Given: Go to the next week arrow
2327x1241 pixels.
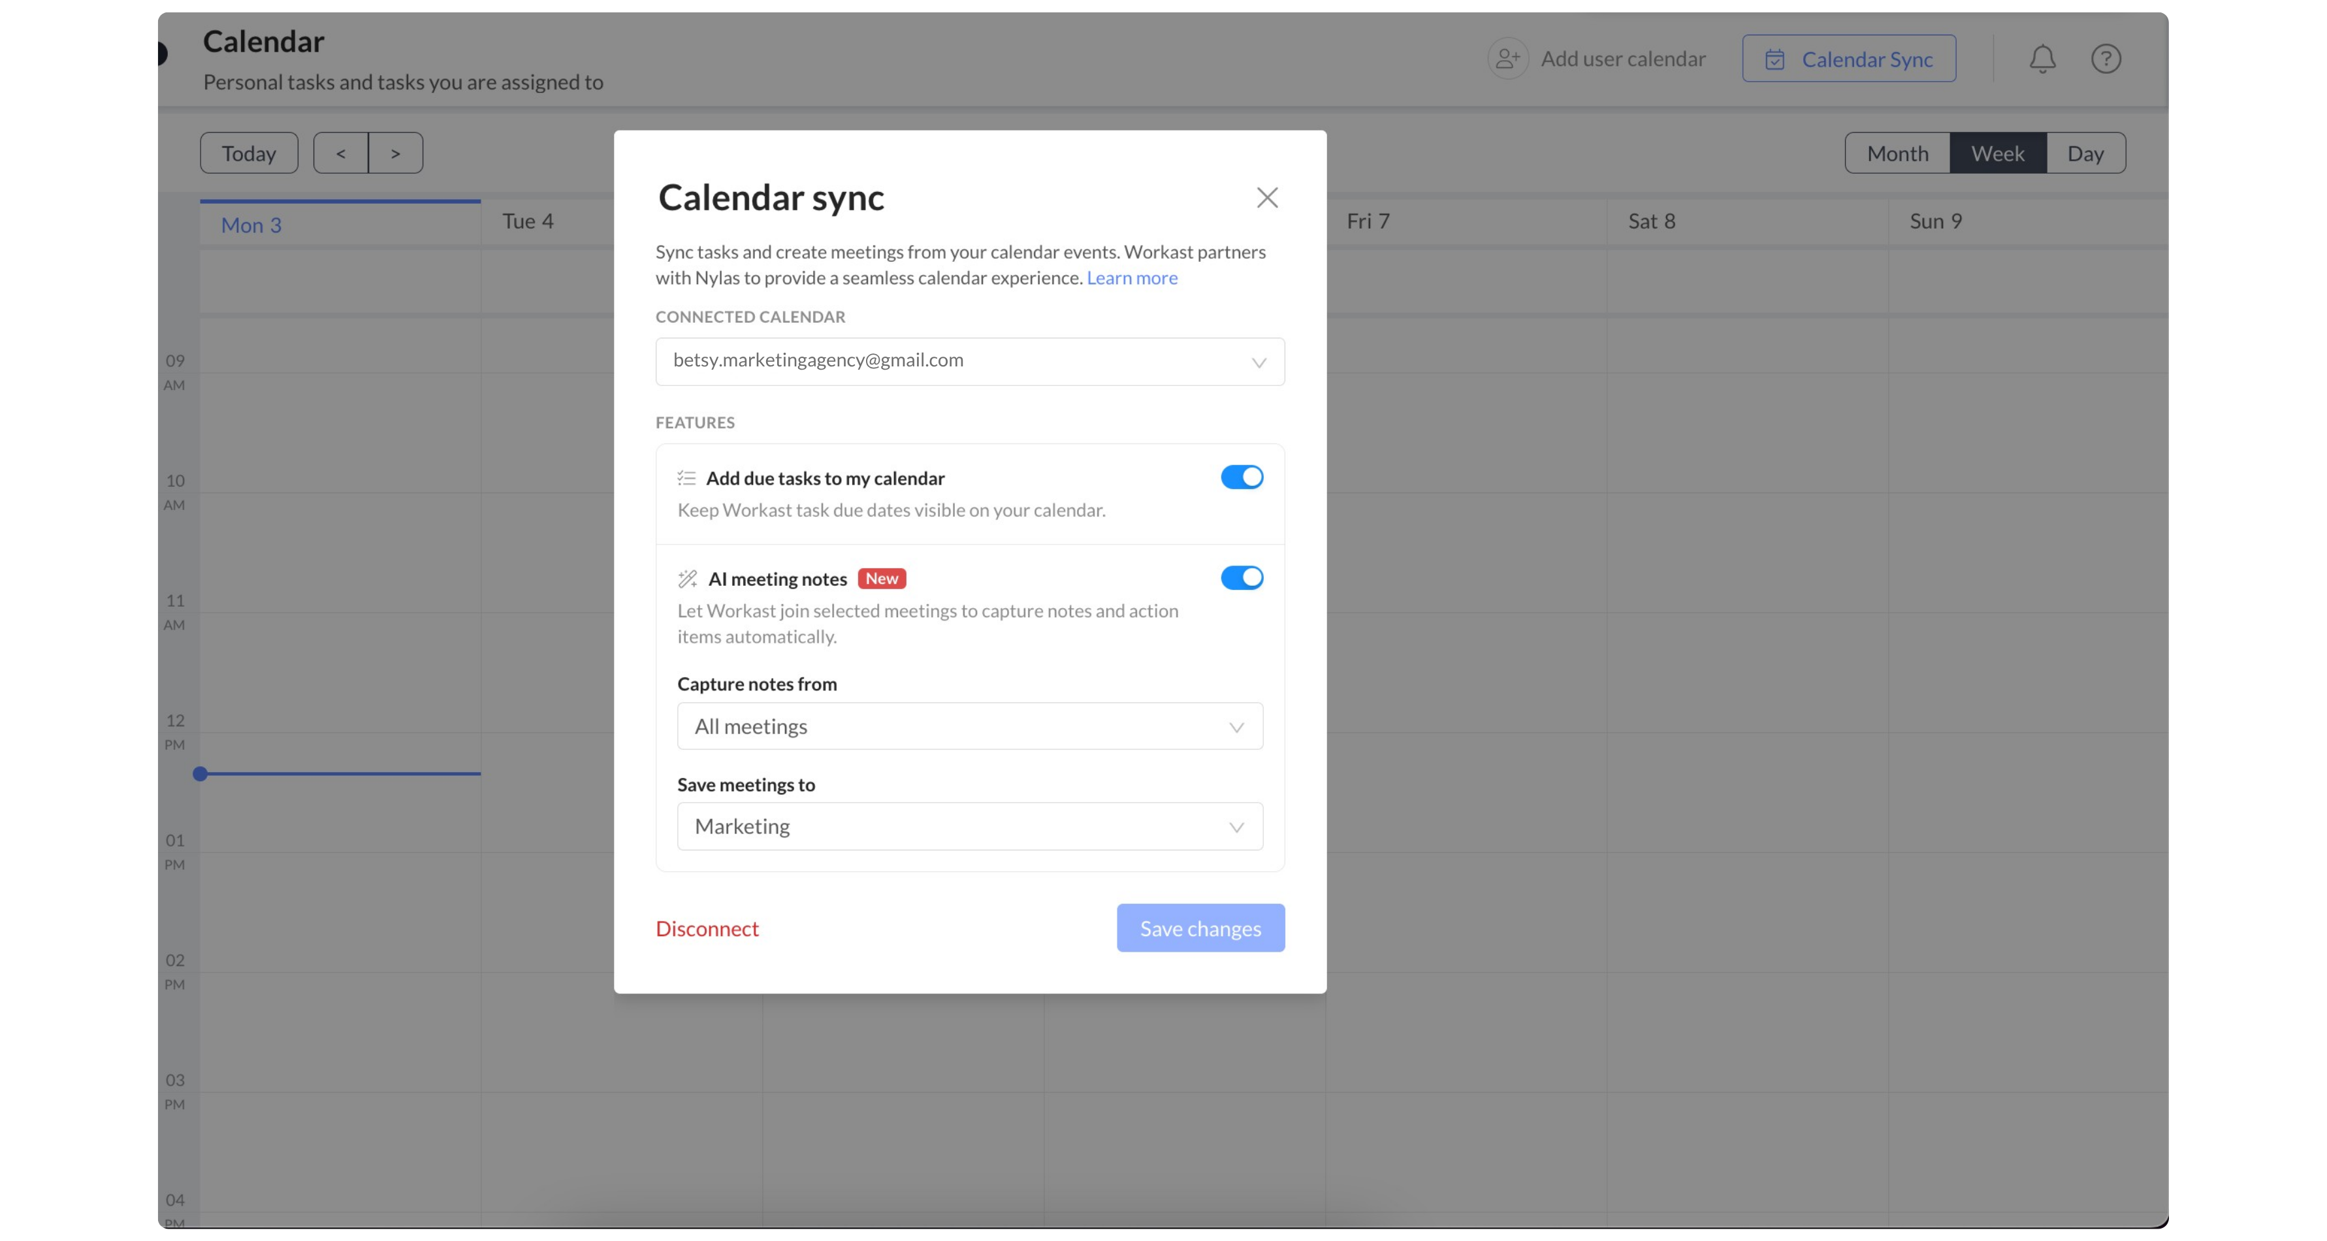Looking at the screenshot, I should pos(396,153).
